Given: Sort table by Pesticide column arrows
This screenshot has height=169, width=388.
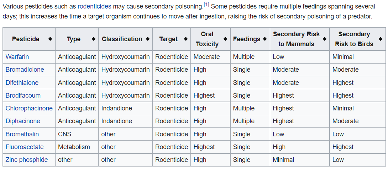Looking at the screenshot, I should [50, 39].
